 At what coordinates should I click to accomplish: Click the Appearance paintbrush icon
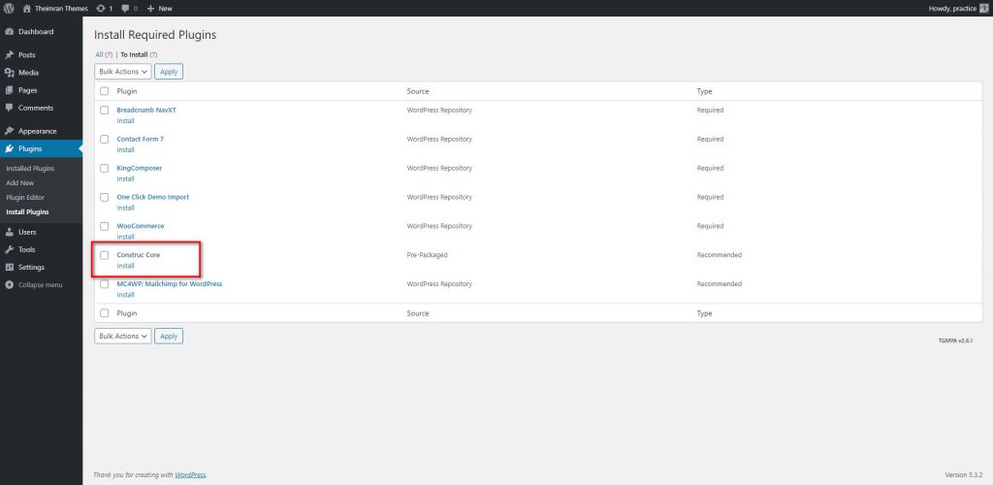pos(10,131)
